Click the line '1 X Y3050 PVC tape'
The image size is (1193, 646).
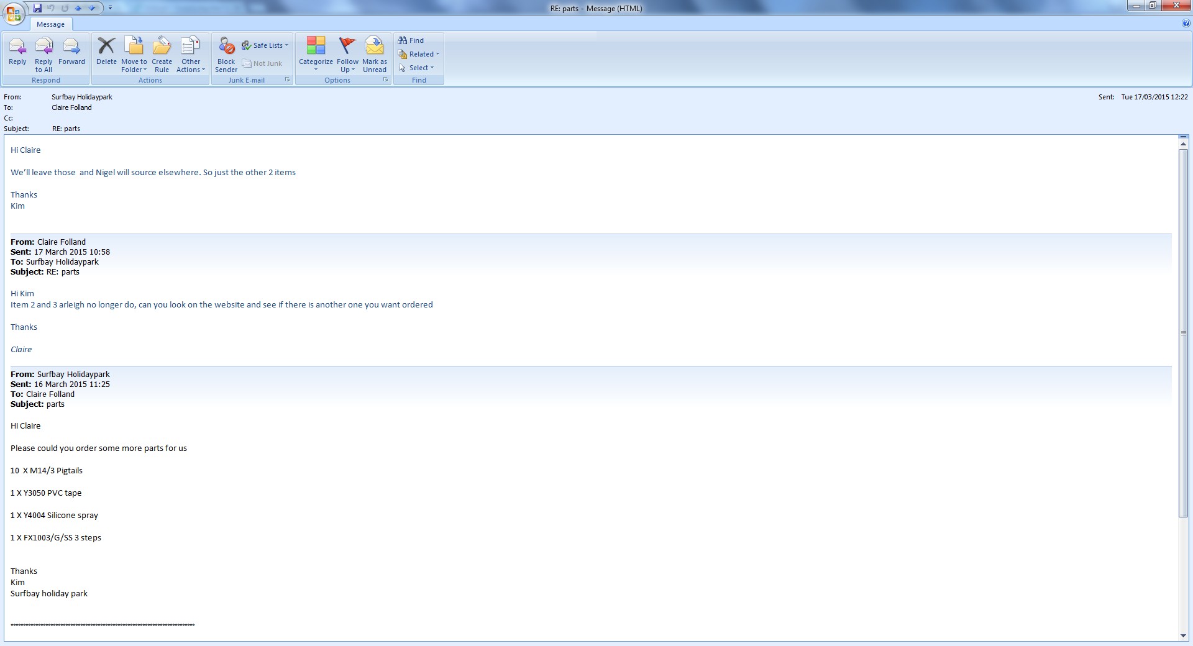click(46, 493)
